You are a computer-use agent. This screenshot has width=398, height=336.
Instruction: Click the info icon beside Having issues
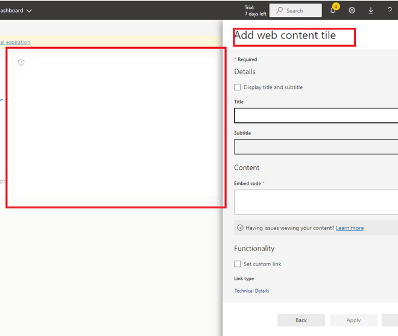pos(240,228)
